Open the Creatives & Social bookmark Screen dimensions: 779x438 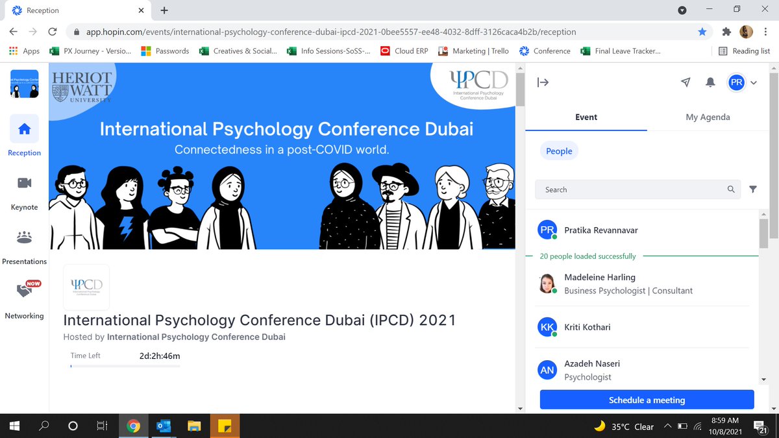coord(238,51)
